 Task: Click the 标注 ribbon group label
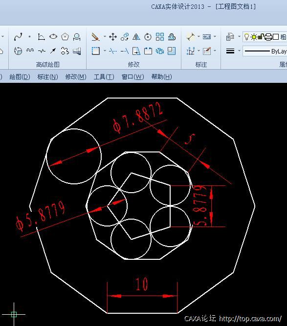201,65
